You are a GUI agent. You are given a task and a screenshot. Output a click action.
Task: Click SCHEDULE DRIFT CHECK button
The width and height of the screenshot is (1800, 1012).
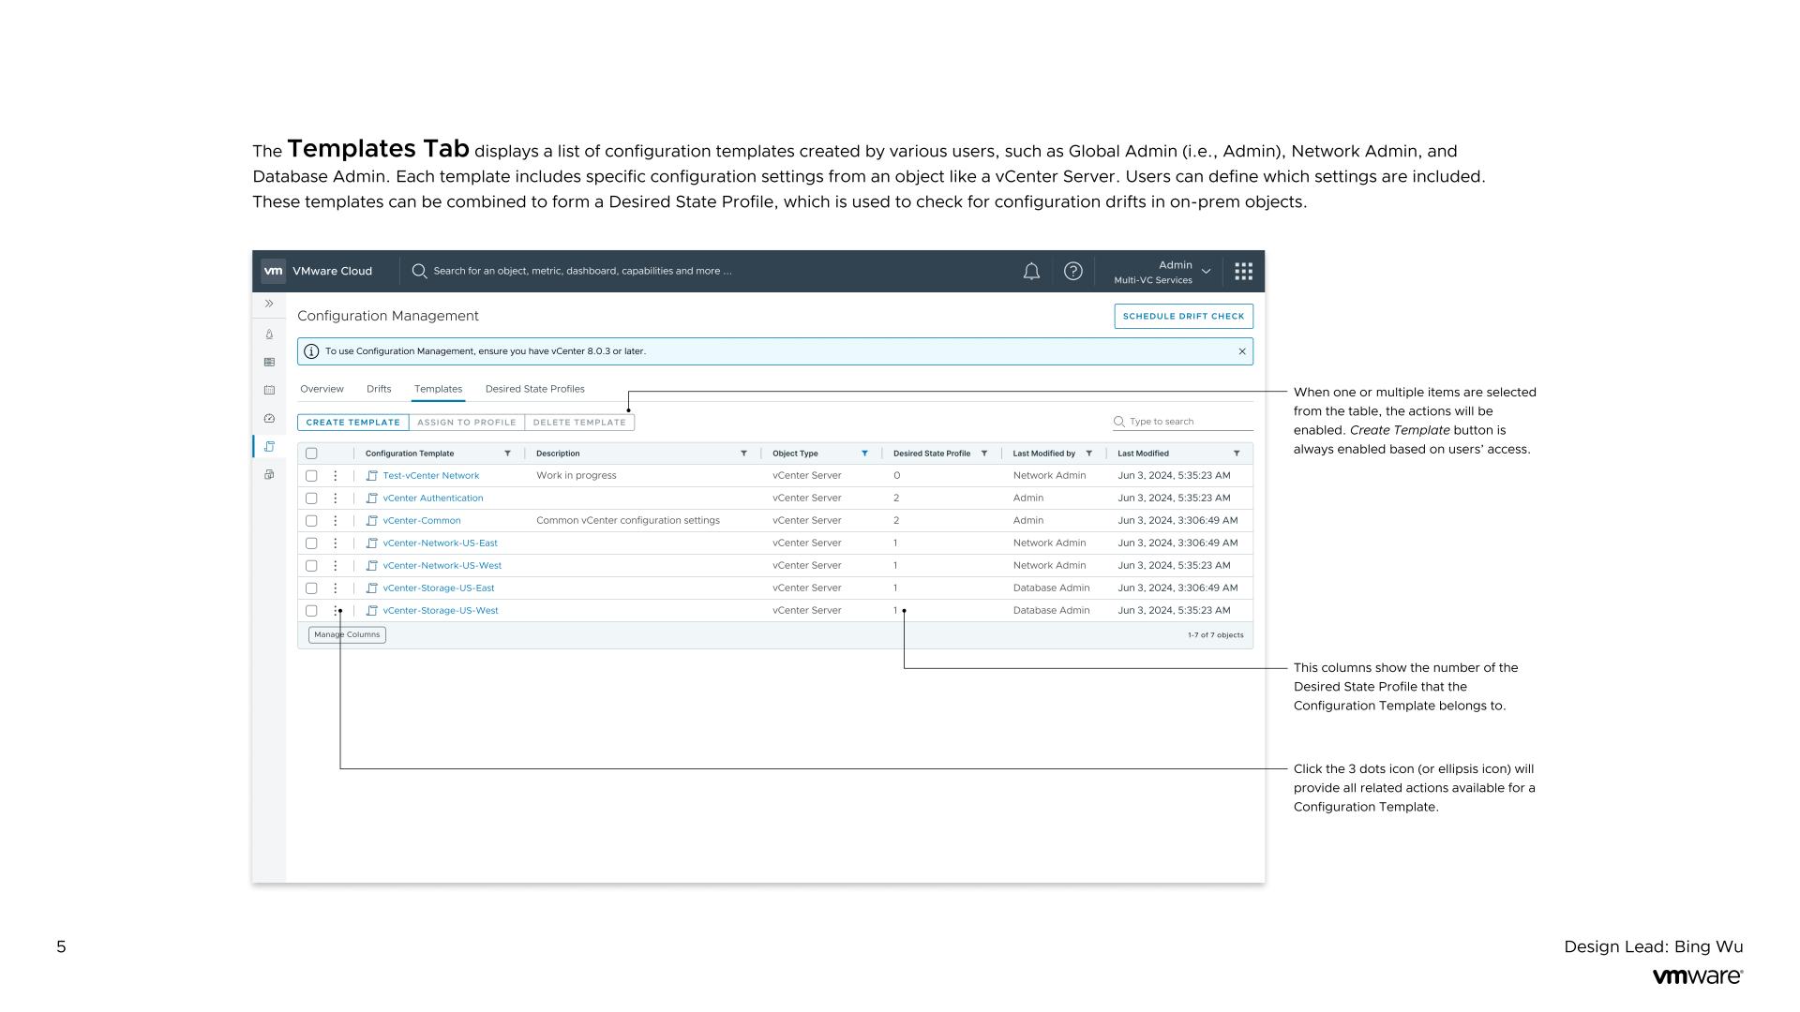(1183, 316)
